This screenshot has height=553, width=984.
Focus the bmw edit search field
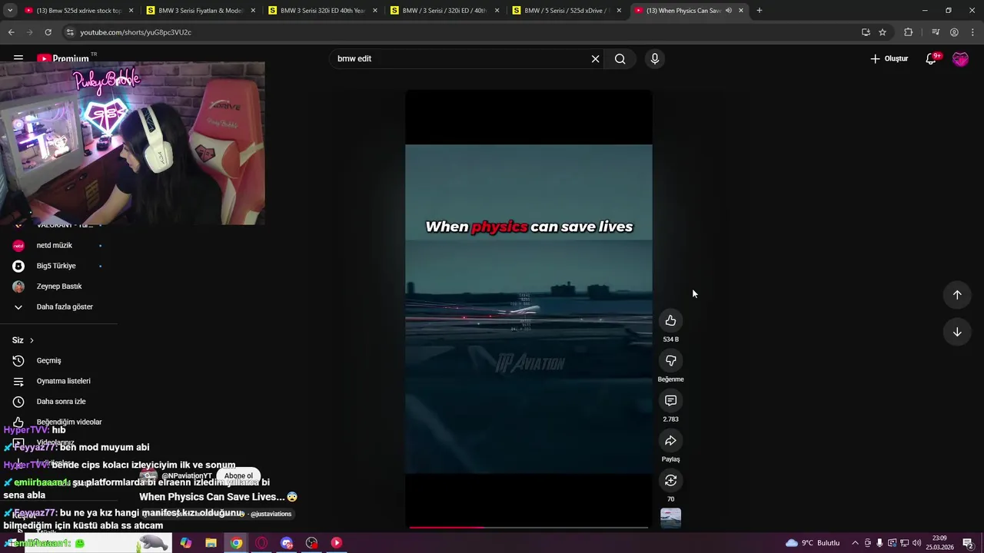pyautogui.click(x=461, y=59)
